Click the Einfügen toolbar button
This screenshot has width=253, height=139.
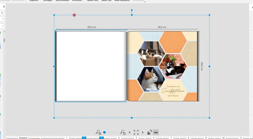48,1
